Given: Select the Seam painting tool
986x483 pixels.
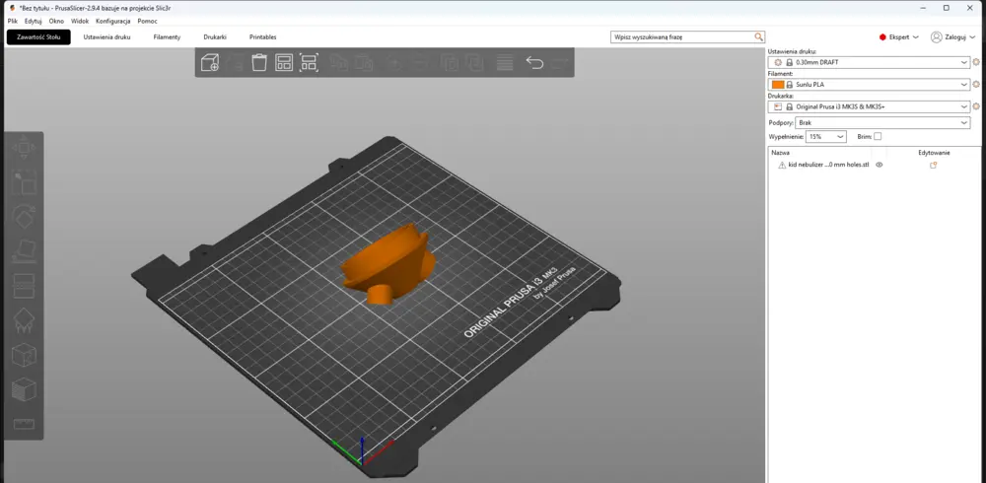Looking at the screenshot, I should 24,355.
